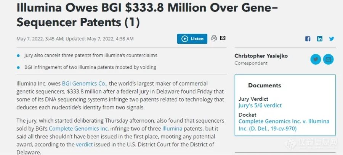Screen dimensions: 343x155
Task: Open the Complete Genomics Inc. link
Action: tap(79, 129)
